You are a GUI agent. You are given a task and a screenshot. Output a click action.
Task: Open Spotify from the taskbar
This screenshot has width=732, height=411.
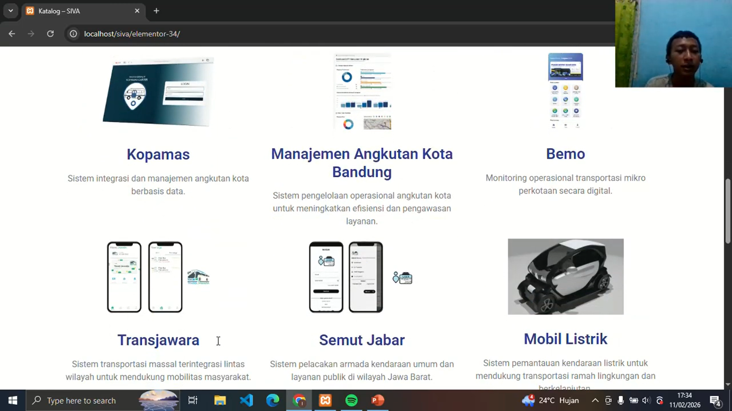(x=351, y=400)
